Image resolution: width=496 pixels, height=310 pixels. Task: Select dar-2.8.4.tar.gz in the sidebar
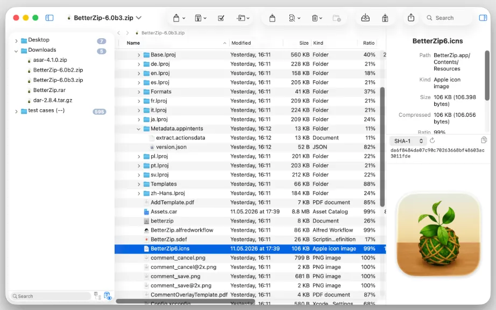(53, 100)
